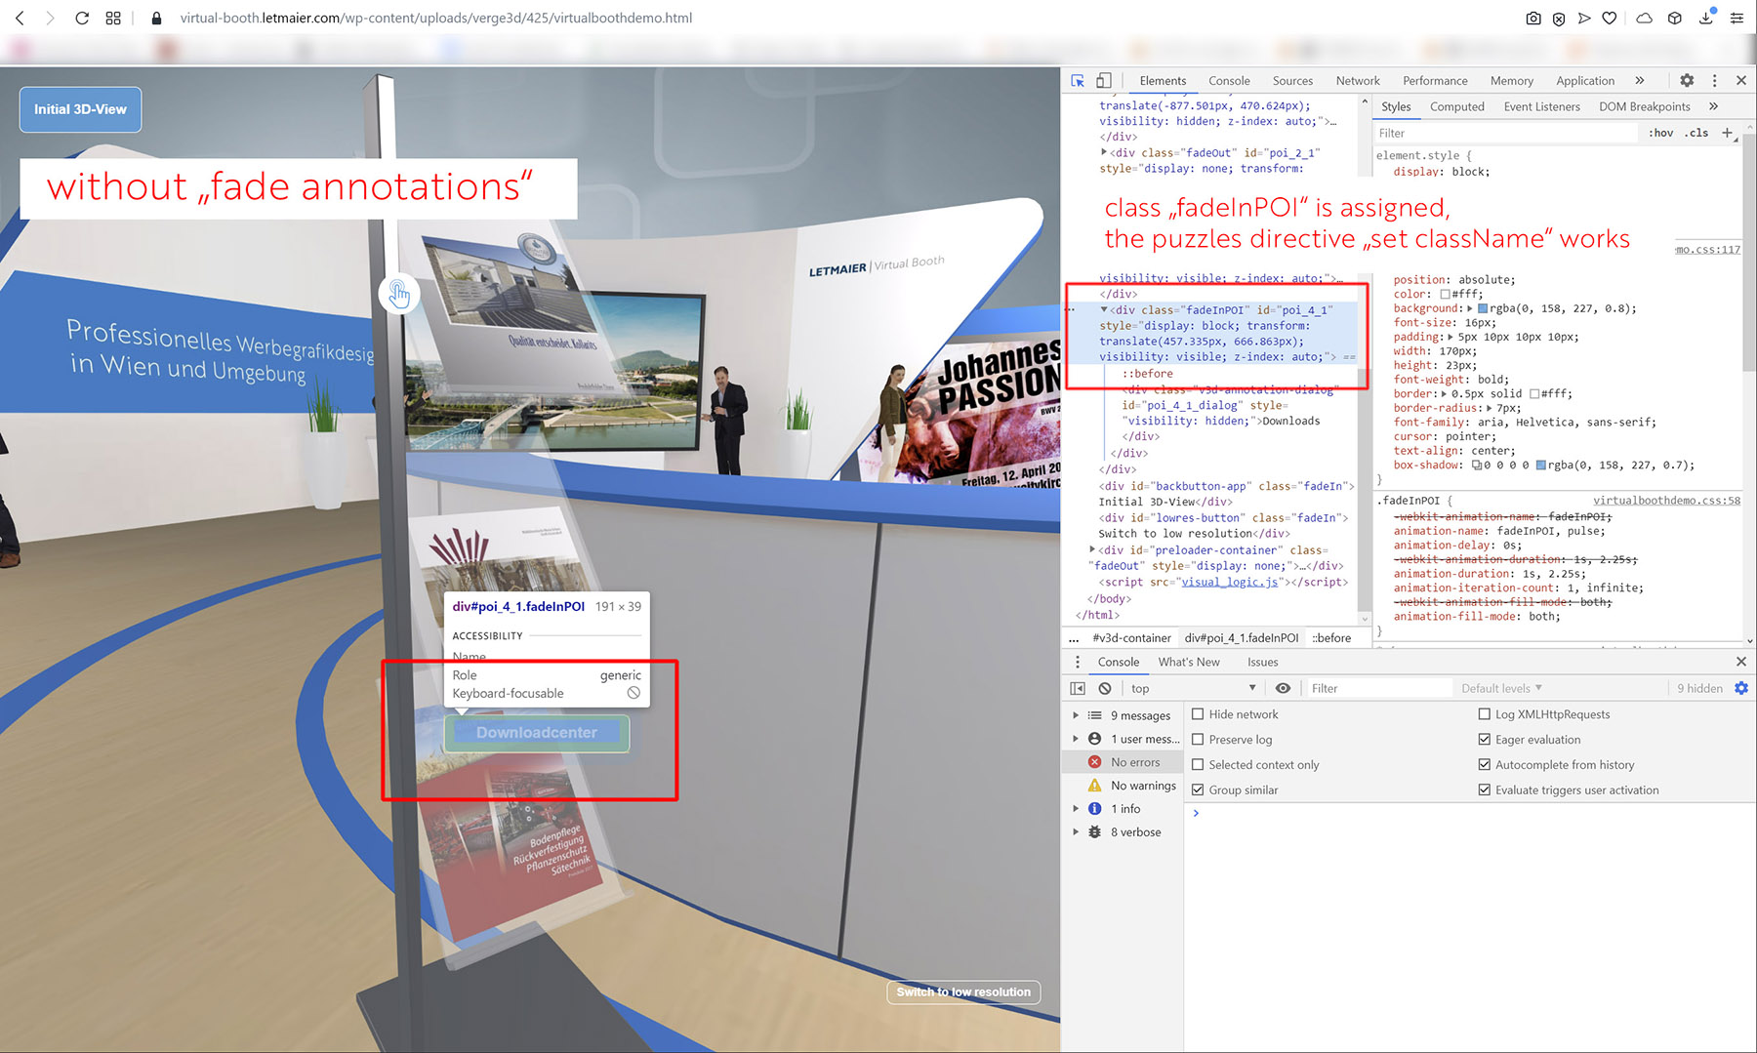Enable the Preserve log checkbox
The image size is (1757, 1053).
click(x=1198, y=740)
